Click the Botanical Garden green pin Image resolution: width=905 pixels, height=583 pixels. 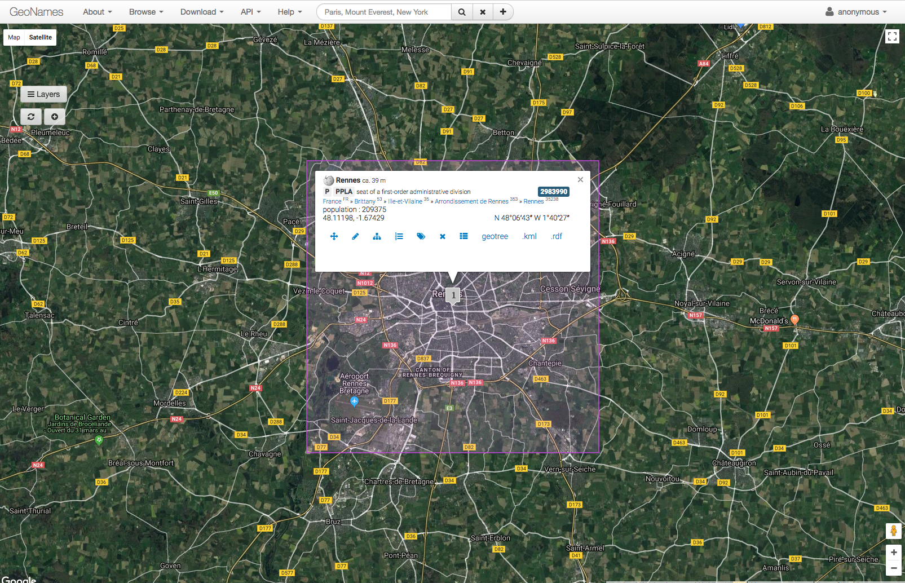coord(99,440)
